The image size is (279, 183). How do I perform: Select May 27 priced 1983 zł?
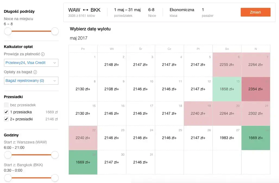point(227,138)
